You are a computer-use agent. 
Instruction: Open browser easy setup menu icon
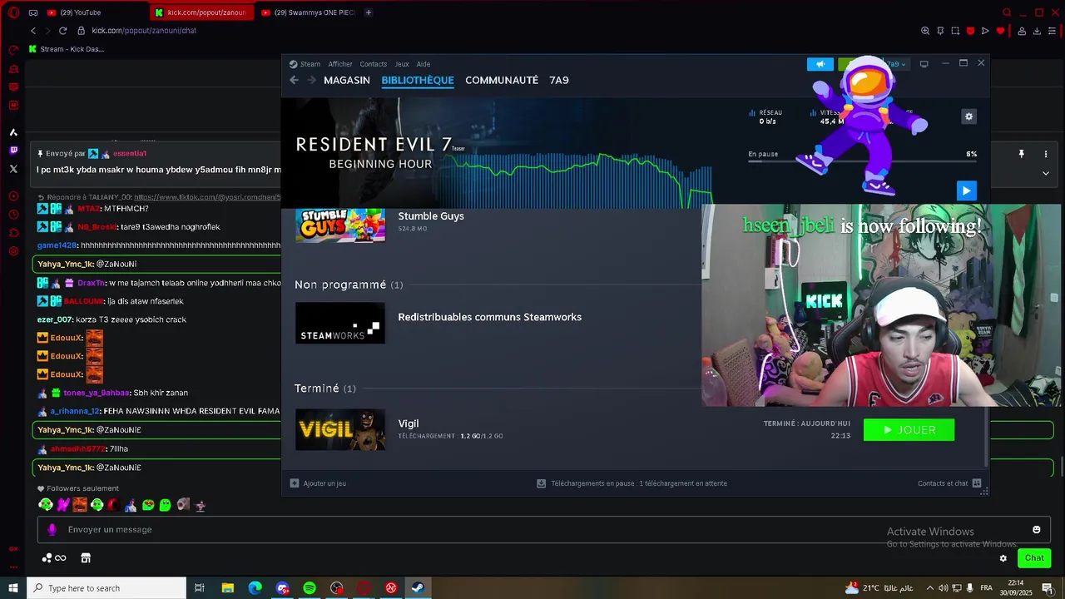tap(1053, 31)
